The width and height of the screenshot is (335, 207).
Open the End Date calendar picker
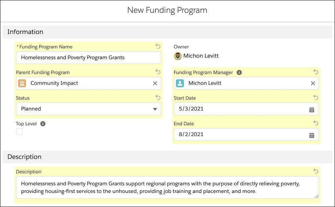pos(312,134)
